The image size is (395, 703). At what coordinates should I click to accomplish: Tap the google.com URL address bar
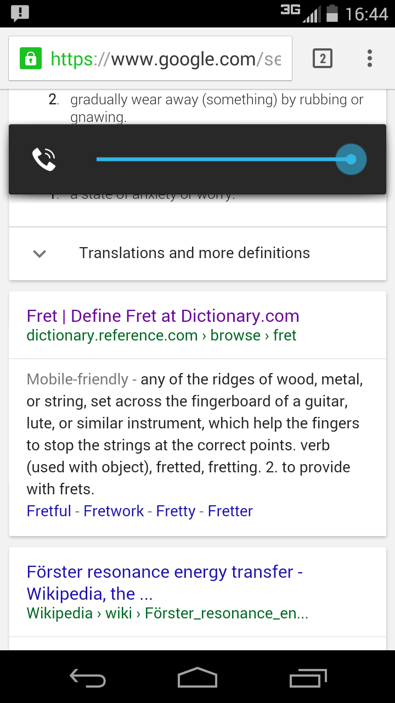150,58
